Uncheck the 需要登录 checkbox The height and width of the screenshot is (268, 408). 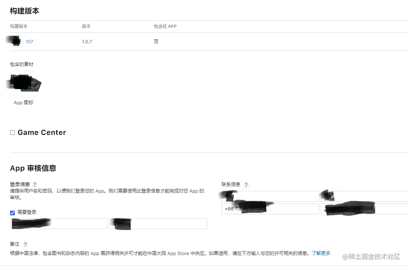coord(13,213)
